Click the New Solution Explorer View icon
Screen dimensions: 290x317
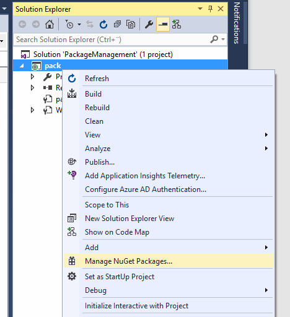pos(72,218)
